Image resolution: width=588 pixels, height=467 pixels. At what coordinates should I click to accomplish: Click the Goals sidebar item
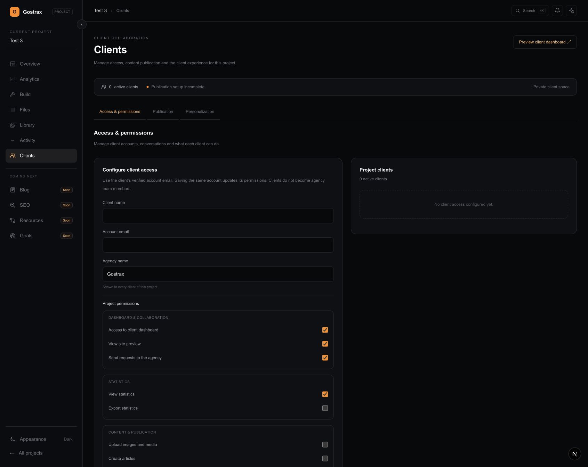pyautogui.click(x=41, y=236)
